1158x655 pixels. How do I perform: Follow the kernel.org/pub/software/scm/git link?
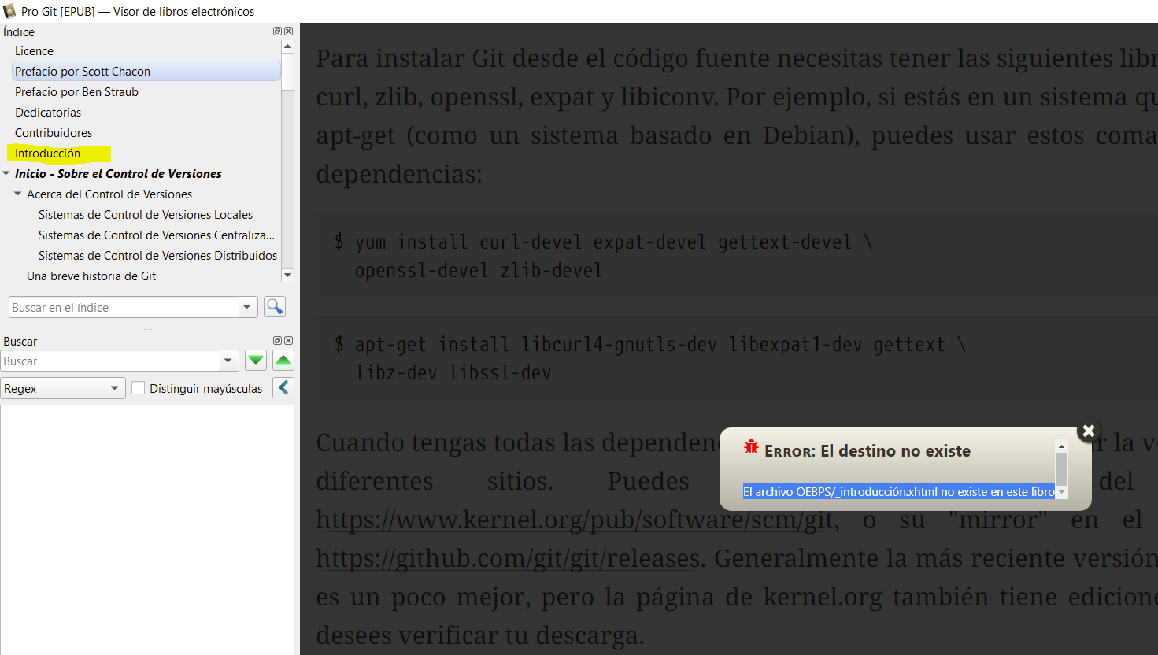tap(575, 520)
